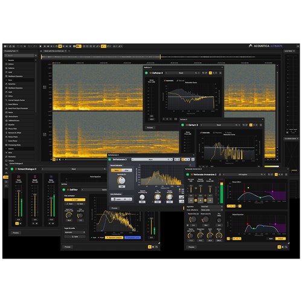Click the search field in Processing Tools panel
302x302 pixels.
coord(19,56)
